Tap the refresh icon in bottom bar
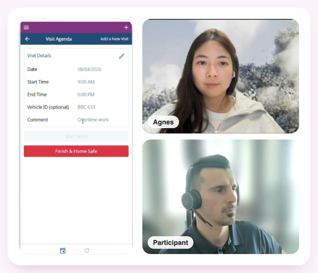This screenshot has width=318, height=273. click(87, 251)
